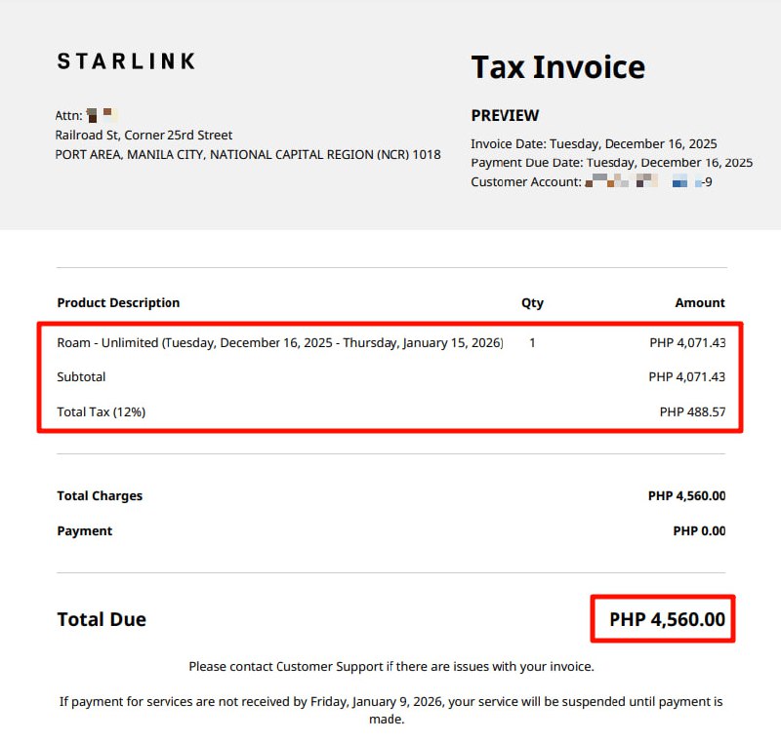
Task: Click the Customer Account number
Action: [x=648, y=181]
